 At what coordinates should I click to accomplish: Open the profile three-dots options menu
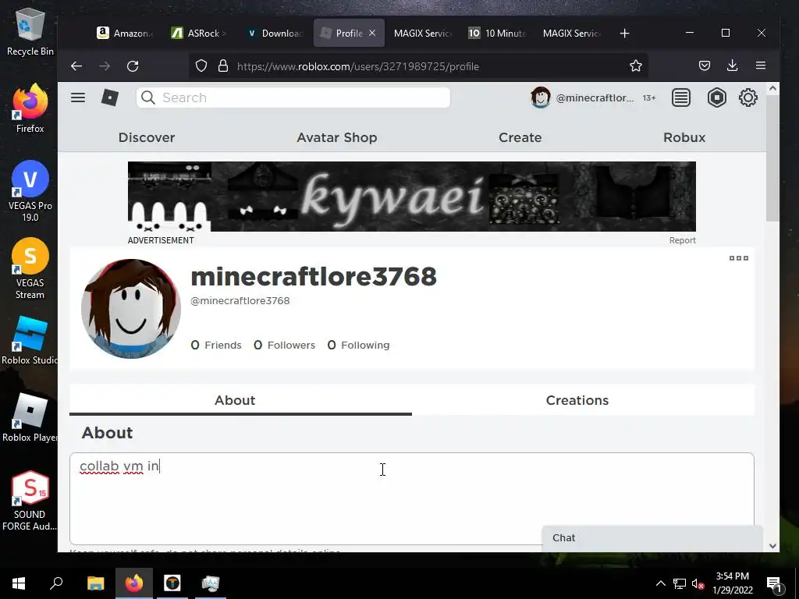[x=738, y=258]
